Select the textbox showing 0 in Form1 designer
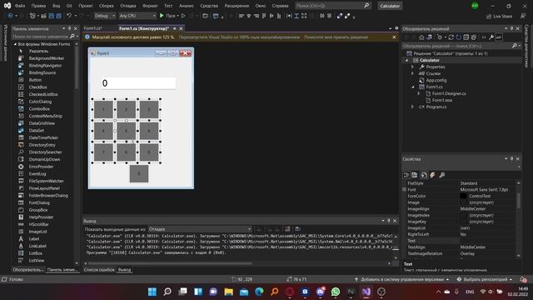The image size is (533, 300). (x=139, y=83)
